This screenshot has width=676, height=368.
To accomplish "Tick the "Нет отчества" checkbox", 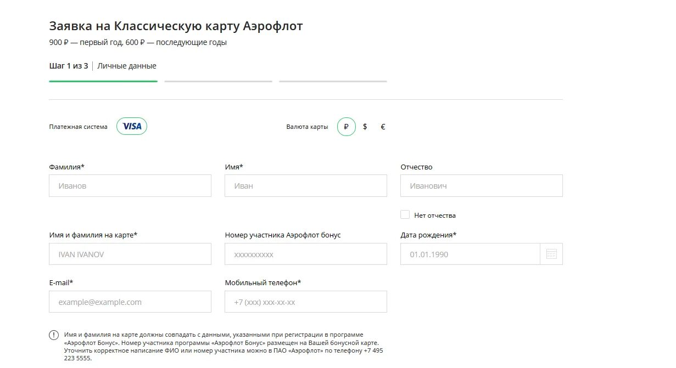I will click(x=405, y=214).
